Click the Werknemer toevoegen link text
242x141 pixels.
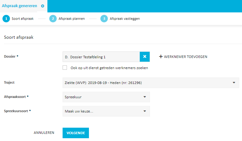185,57
